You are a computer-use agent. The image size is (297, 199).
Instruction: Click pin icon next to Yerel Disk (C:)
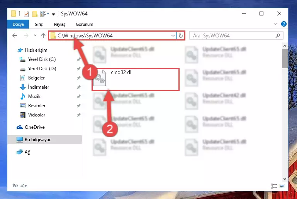point(79,60)
